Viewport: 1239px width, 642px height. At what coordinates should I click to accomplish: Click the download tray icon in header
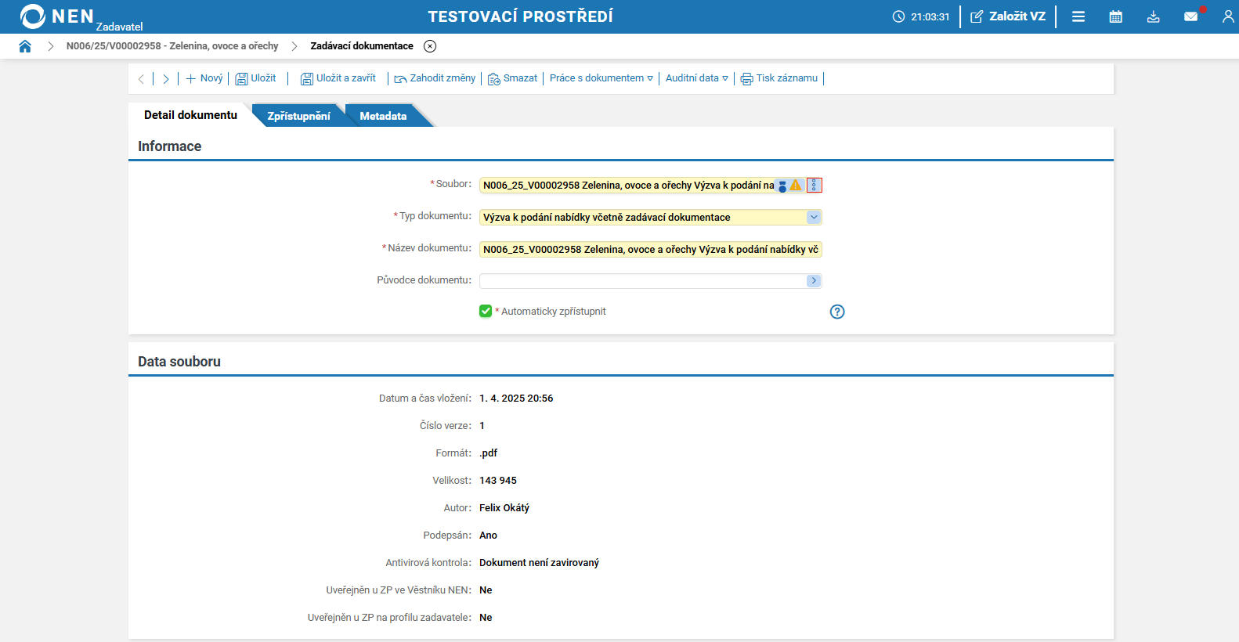click(x=1154, y=16)
